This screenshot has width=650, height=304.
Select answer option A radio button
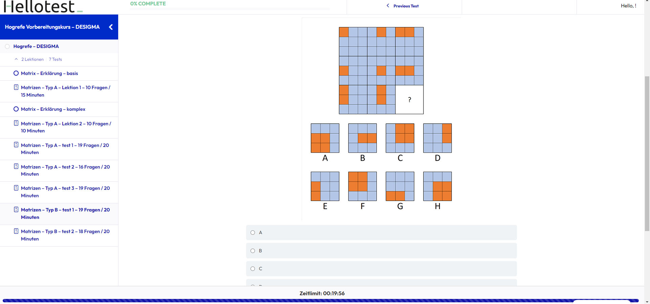253,232
